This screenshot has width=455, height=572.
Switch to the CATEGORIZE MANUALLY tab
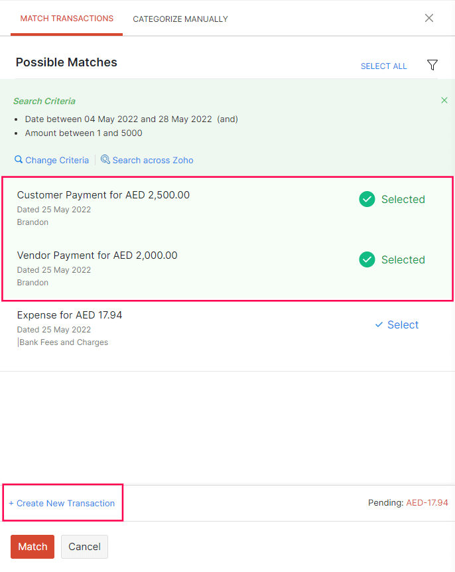point(180,19)
